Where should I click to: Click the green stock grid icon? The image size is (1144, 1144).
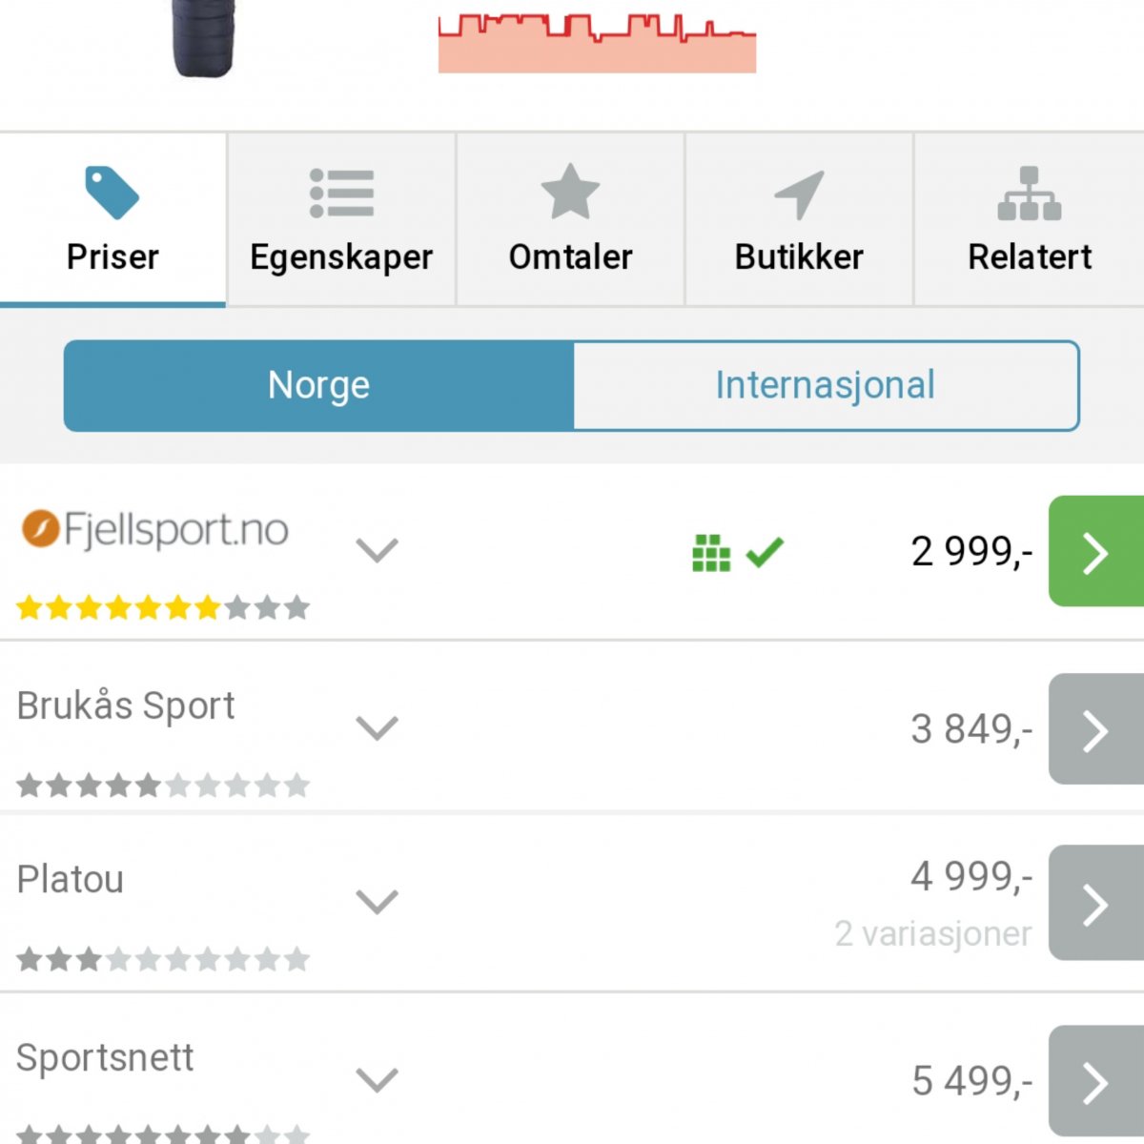tap(710, 552)
